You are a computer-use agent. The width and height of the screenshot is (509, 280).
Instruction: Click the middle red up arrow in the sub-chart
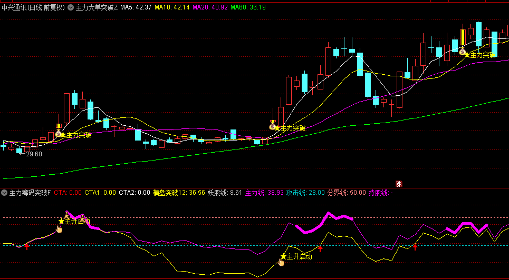(320, 248)
